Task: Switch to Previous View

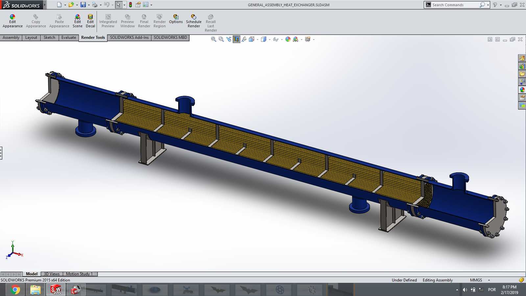Action: (x=229, y=39)
